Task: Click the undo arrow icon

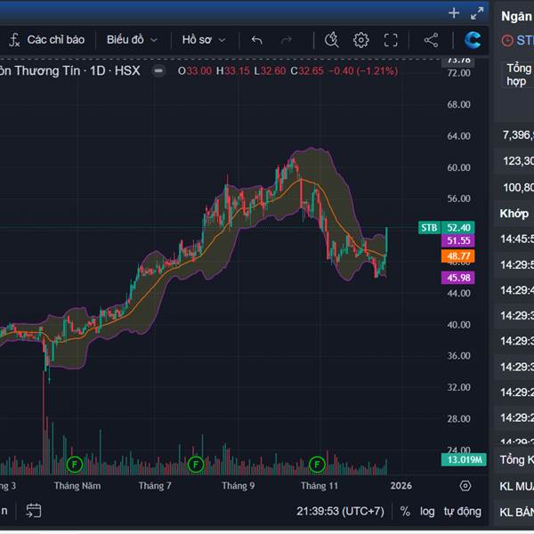Action: [257, 40]
